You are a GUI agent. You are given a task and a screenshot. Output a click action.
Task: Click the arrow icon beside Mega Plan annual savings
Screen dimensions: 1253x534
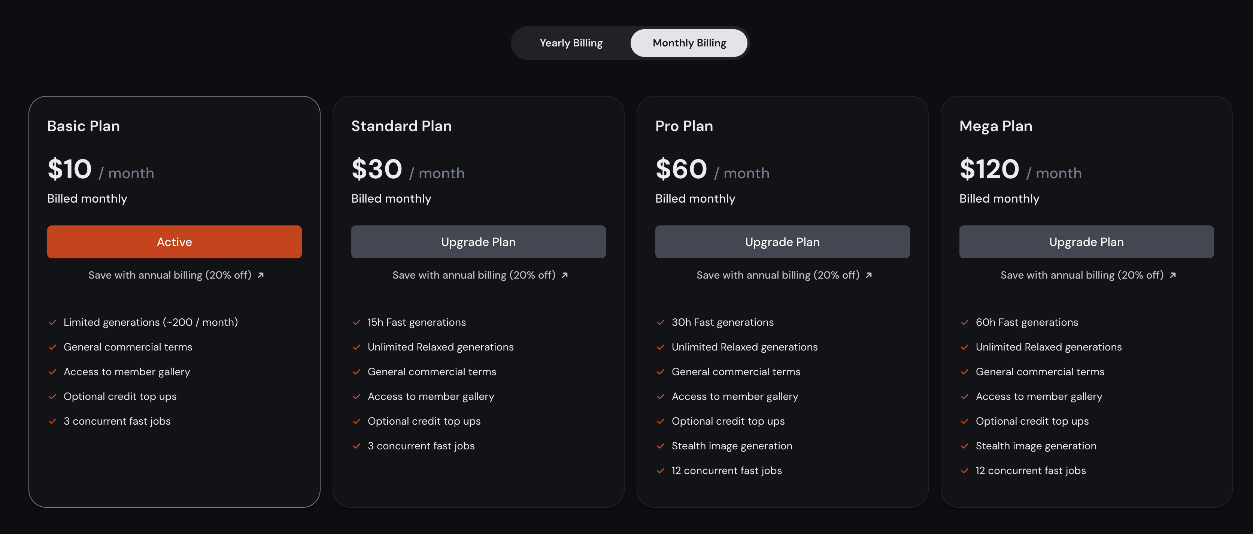[1173, 275]
